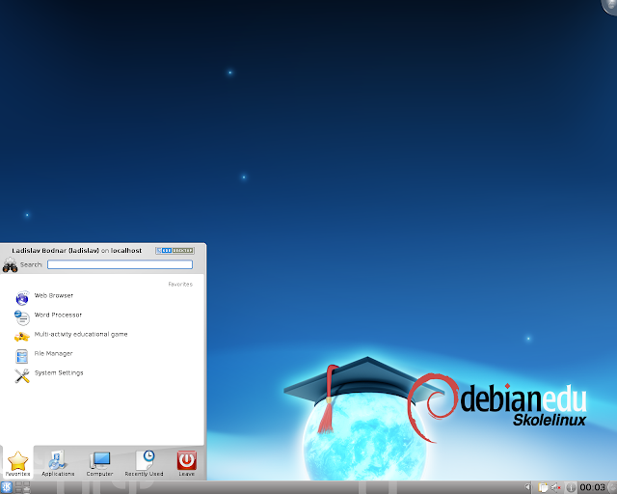Image resolution: width=617 pixels, height=494 pixels.
Task: Click the KDE application launcher button
Action: point(7,487)
